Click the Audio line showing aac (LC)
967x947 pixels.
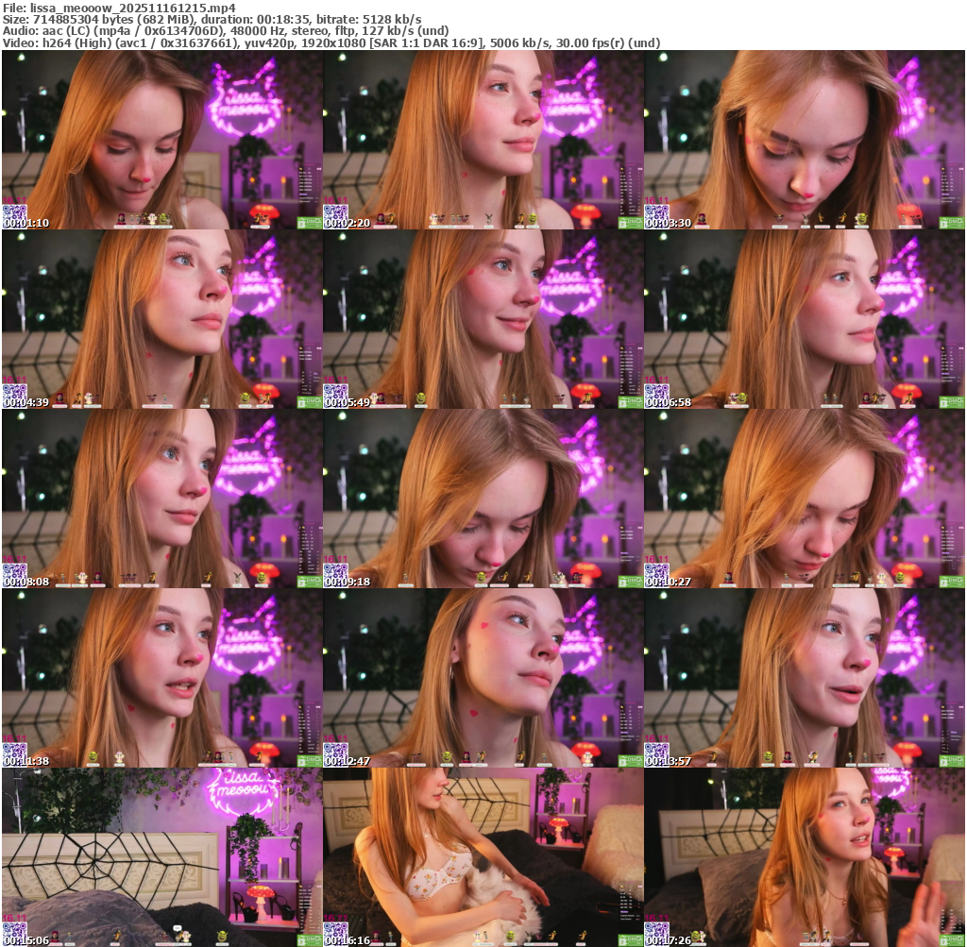pyautogui.click(x=226, y=31)
